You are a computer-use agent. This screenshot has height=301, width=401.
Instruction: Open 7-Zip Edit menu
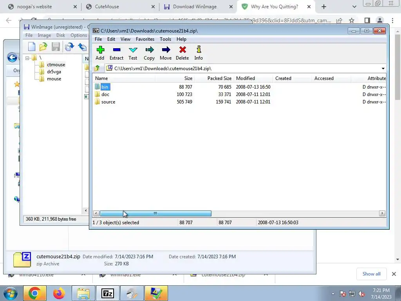[x=111, y=39]
